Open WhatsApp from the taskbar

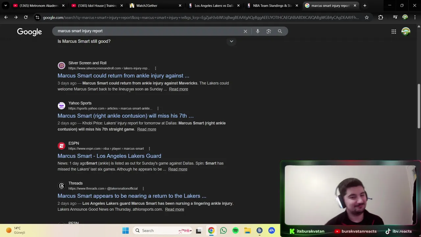pos(223,231)
